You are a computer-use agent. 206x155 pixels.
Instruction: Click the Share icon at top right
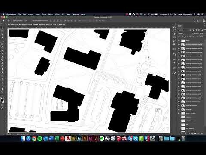pyautogui.click(x=204, y=21)
